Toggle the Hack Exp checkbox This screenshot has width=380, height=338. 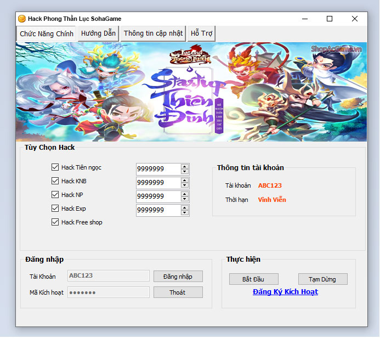pyautogui.click(x=55, y=209)
